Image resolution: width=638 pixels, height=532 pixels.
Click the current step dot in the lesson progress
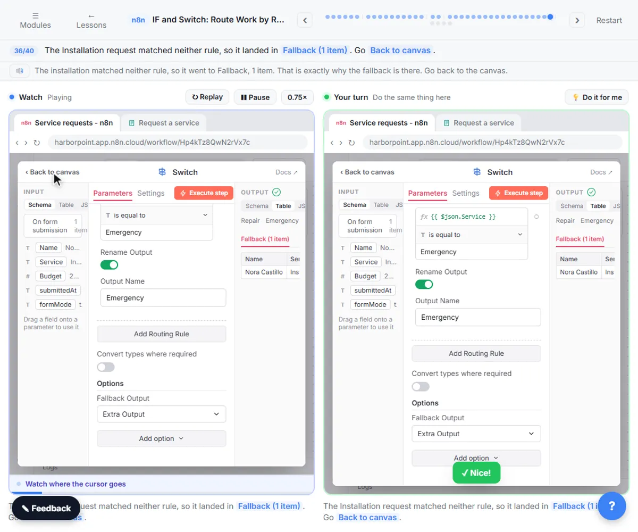[550, 17]
